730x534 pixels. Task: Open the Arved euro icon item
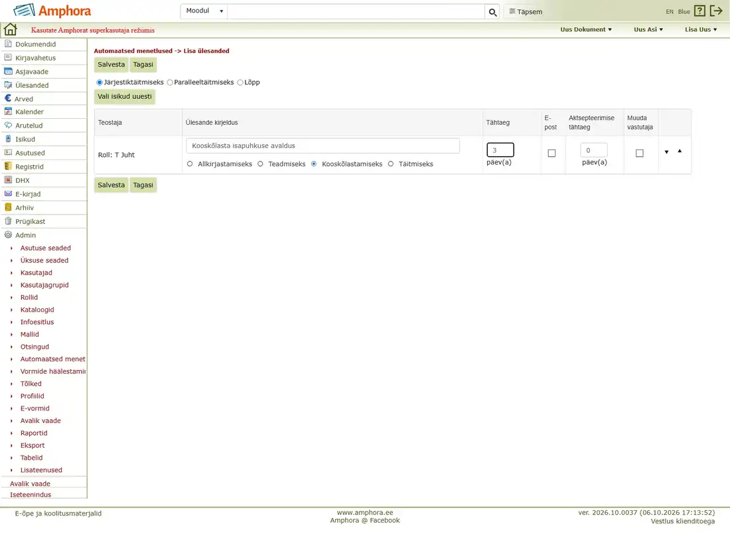[x=8, y=98]
